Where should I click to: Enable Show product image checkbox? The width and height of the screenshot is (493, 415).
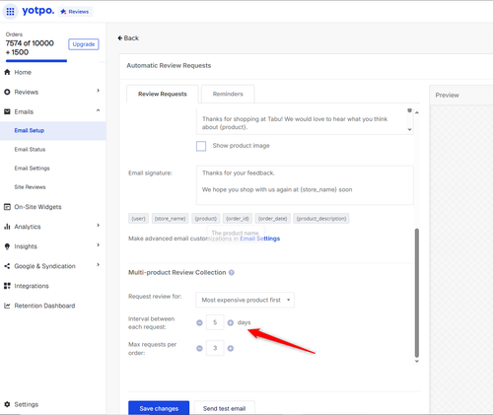click(x=201, y=146)
